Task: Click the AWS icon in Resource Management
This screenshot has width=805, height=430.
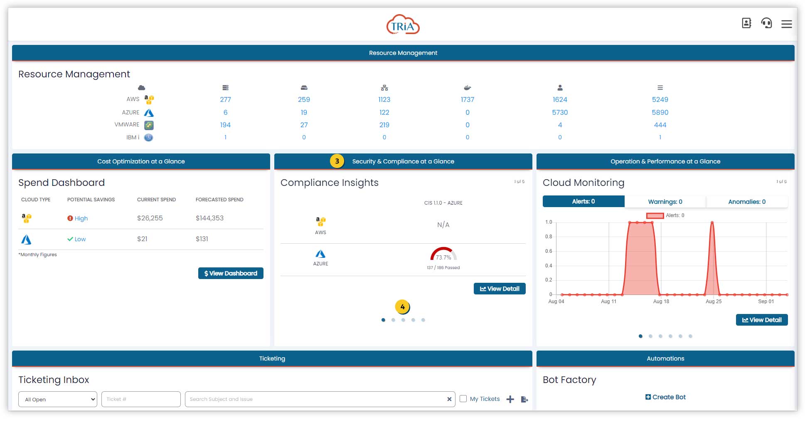Action: pos(149,99)
